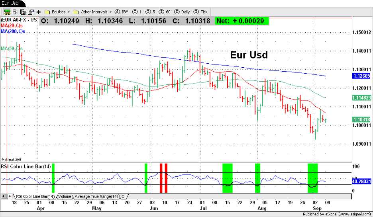Click the Sep month axis label

[x=317, y=208]
